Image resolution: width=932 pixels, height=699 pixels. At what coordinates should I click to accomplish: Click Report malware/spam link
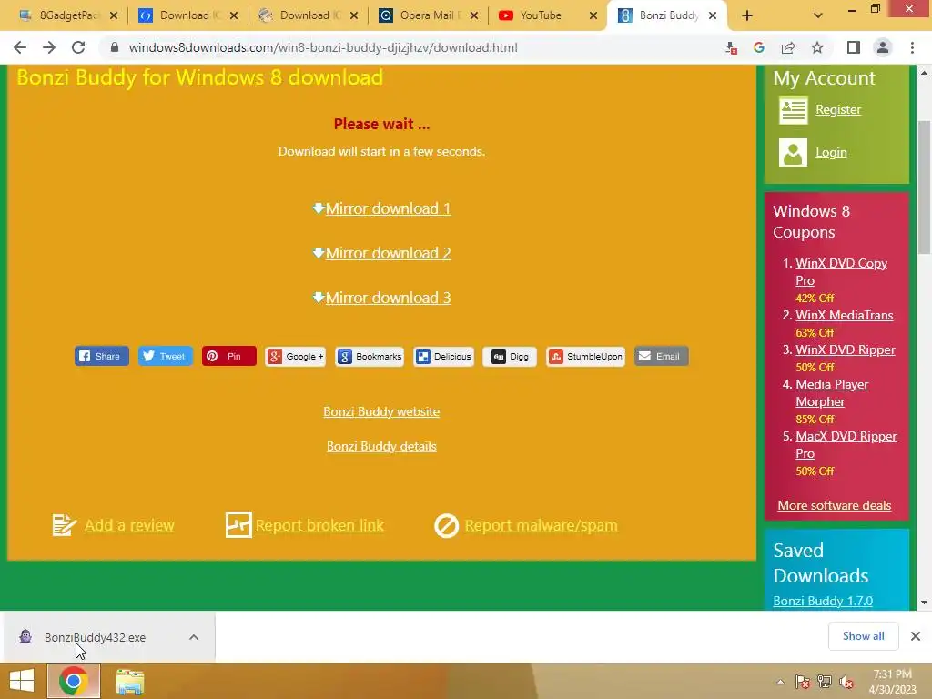click(541, 525)
